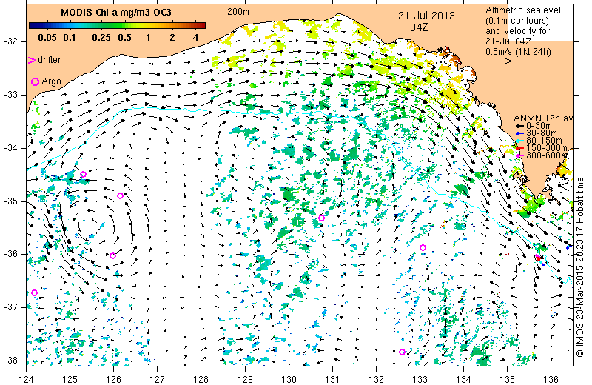Click the cyan 200m contour legend line
Image resolution: width=592 pixels, height=385 pixels.
coord(237,19)
